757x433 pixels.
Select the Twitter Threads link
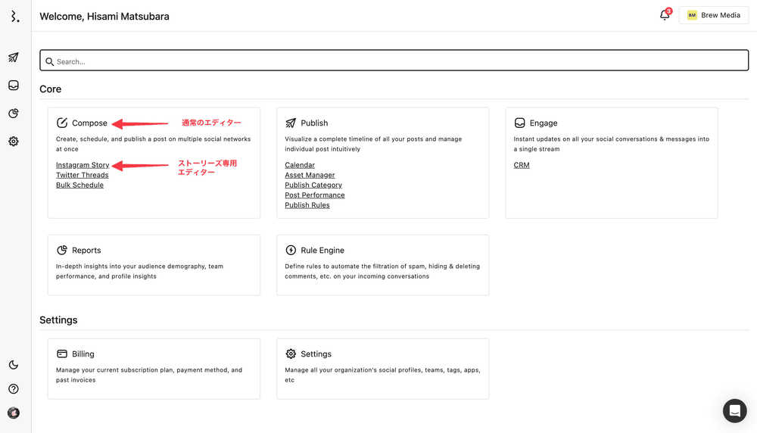coord(83,175)
